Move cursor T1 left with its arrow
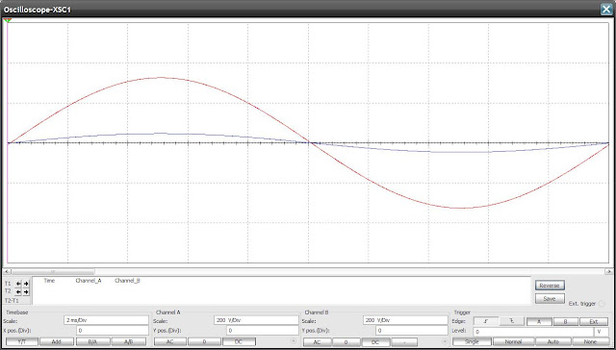Viewport: 616px width, 350px height. coord(18,284)
